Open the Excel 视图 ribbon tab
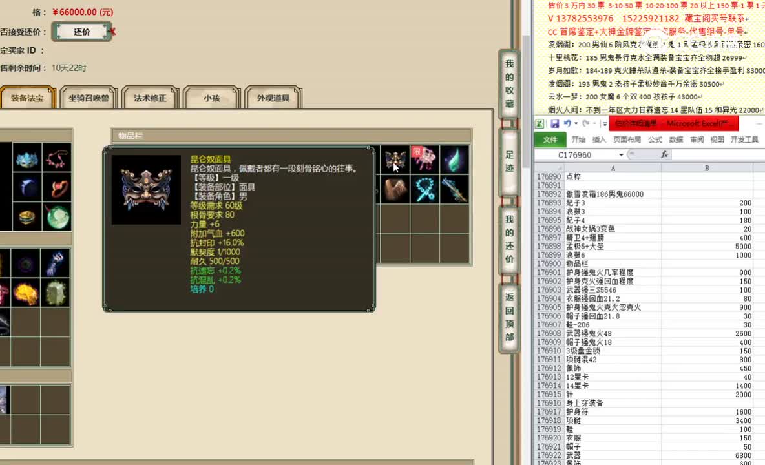765x465 pixels. click(717, 140)
